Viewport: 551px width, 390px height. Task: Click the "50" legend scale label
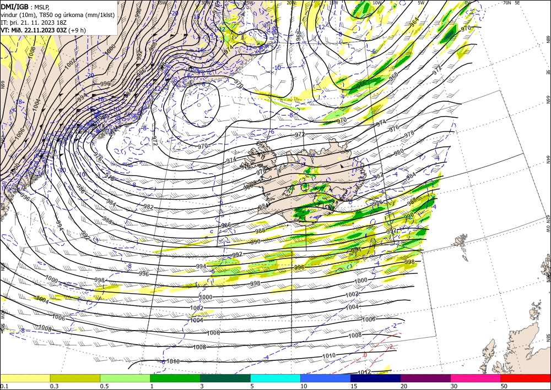(x=504, y=386)
